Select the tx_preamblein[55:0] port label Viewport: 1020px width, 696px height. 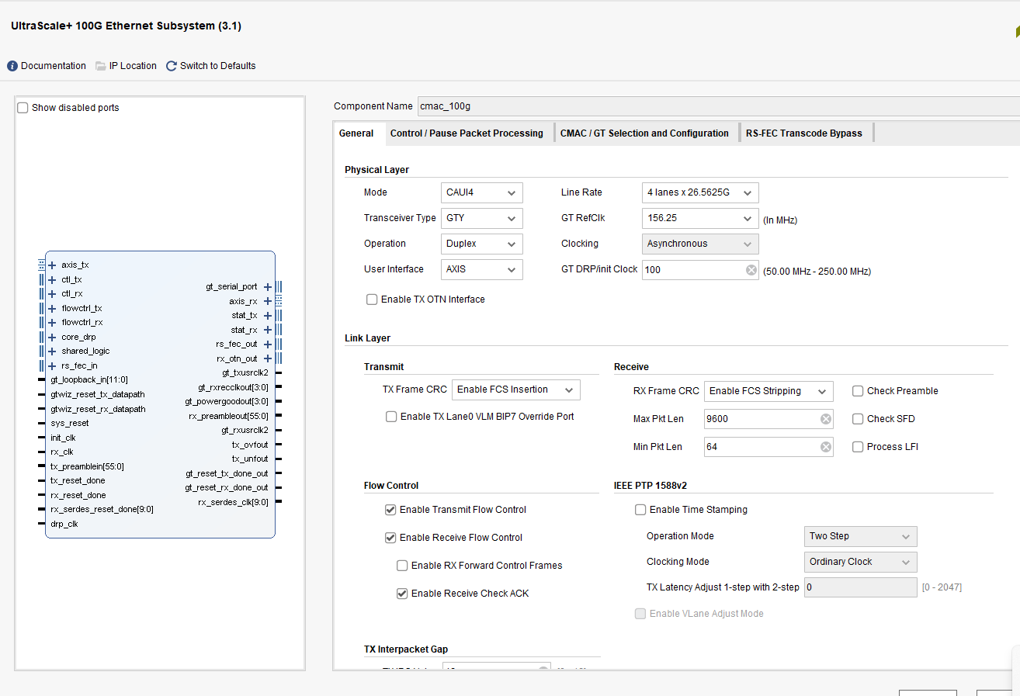[x=87, y=466]
